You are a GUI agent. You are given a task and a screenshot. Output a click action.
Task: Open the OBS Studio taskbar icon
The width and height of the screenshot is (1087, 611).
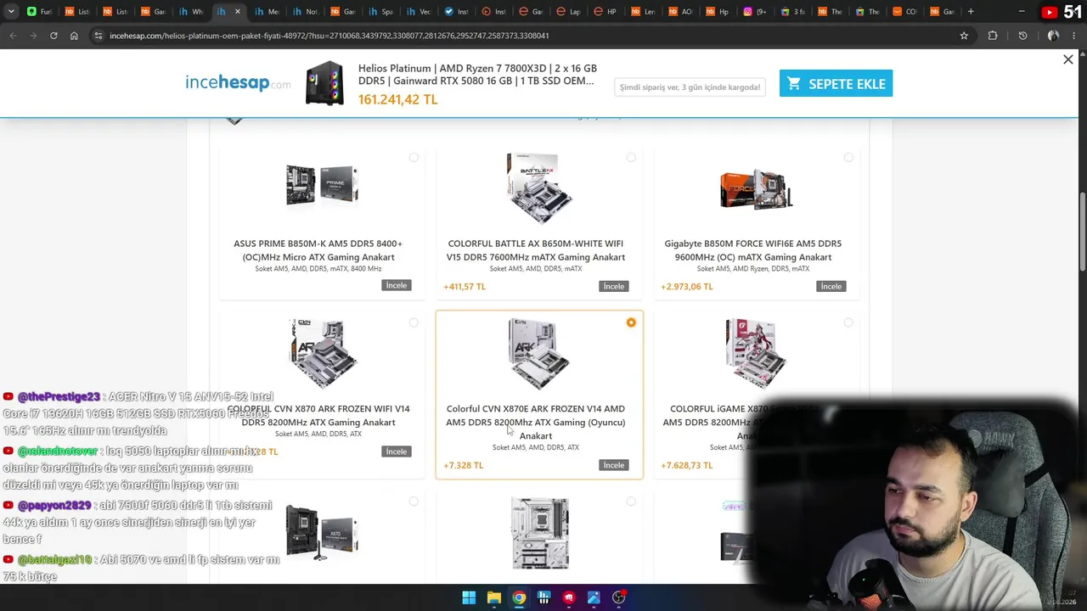click(619, 597)
